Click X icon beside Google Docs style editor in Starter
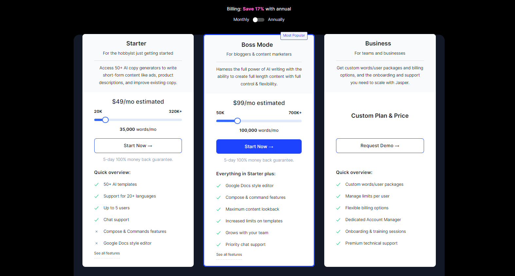This screenshot has width=515, height=276. (97, 243)
